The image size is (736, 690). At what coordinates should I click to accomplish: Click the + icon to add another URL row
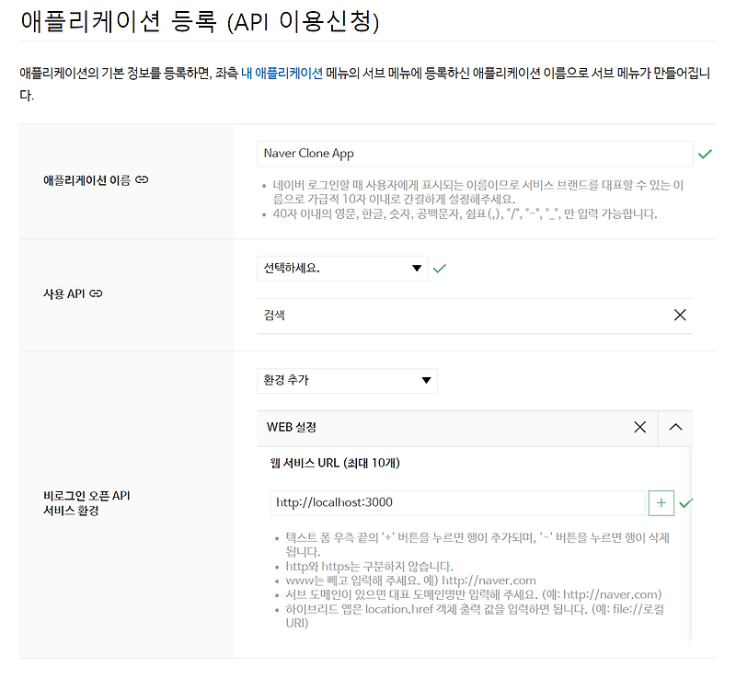pyautogui.click(x=661, y=502)
